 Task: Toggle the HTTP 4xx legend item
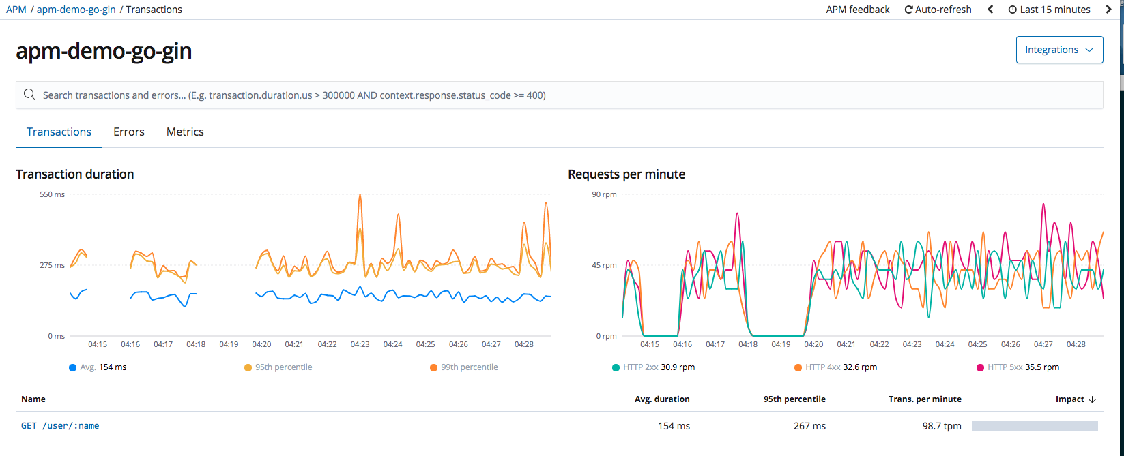(x=835, y=367)
